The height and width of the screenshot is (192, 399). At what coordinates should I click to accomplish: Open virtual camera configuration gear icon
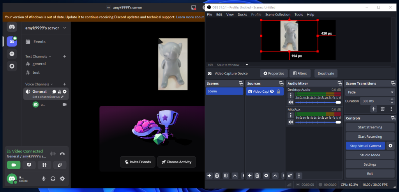pyautogui.click(x=390, y=146)
